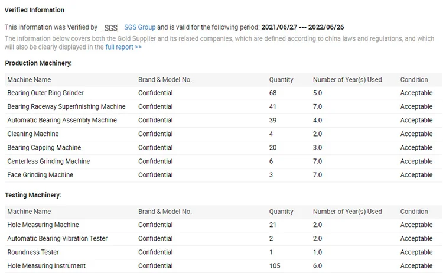The width and height of the screenshot is (443, 273).
Task: Click the Production Machinery section heading
Action: tap(38, 63)
